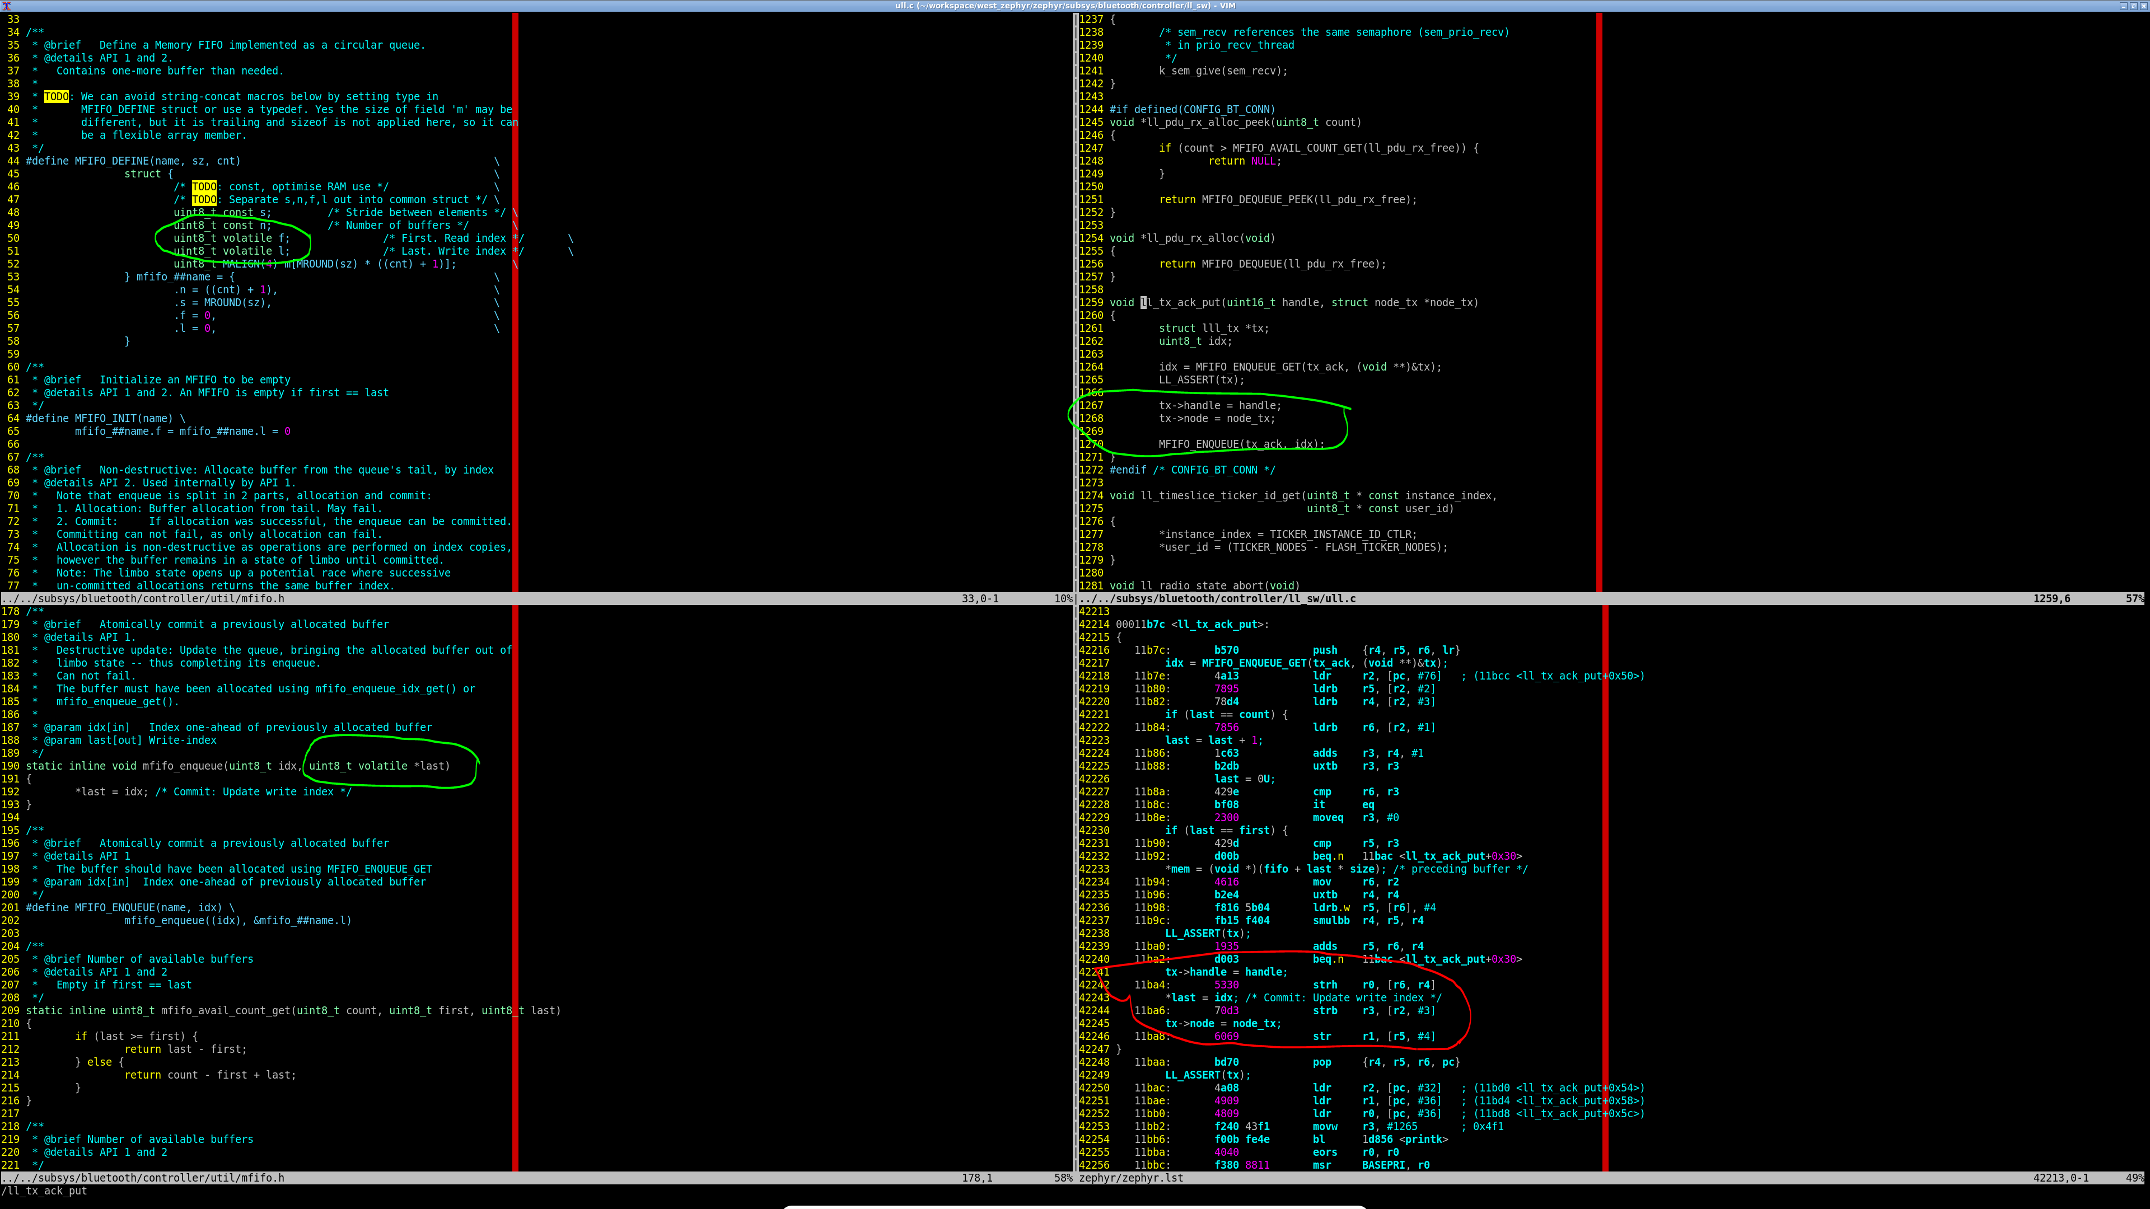The image size is (2150, 1209).
Task: Restore down the VIM window
Action: [2134, 5]
